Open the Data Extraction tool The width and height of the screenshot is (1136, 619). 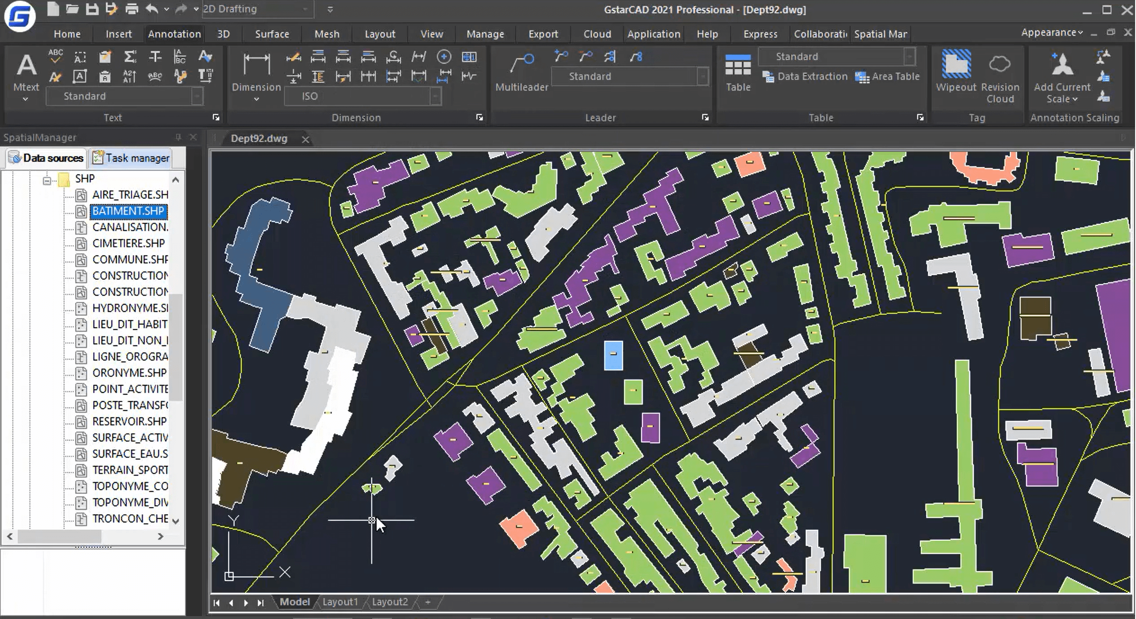point(805,76)
